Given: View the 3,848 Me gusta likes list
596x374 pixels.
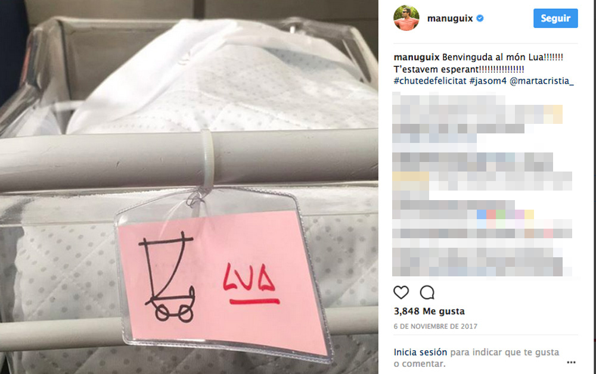Looking at the screenshot, I should pos(429,311).
